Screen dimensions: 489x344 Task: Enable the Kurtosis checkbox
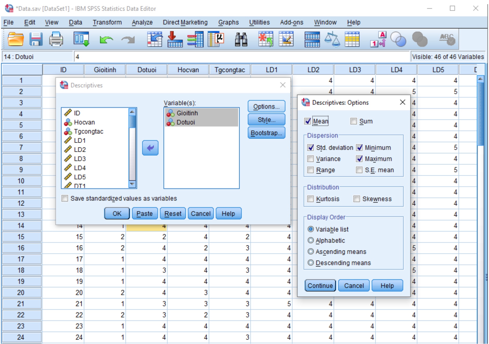click(311, 199)
